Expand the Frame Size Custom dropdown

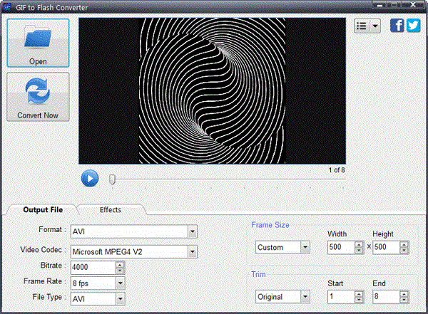pos(305,248)
